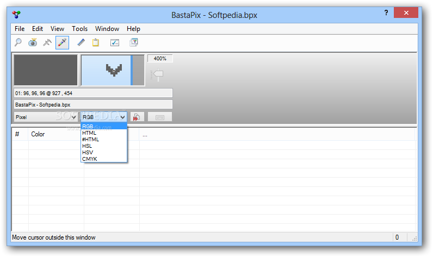Click the dark gray color preview swatch
The width and height of the screenshot is (433, 257).
tap(46, 70)
